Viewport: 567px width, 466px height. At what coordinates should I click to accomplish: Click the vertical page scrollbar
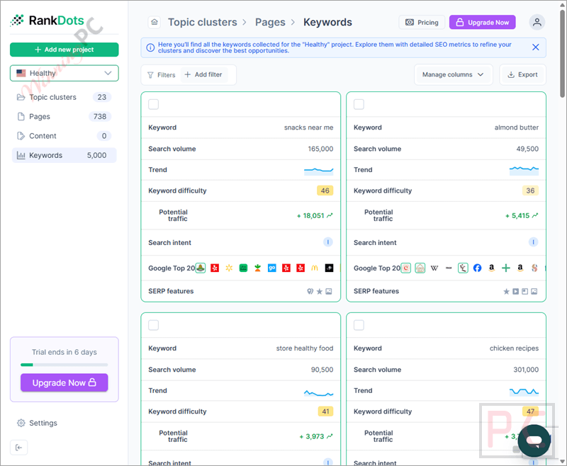click(x=562, y=53)
